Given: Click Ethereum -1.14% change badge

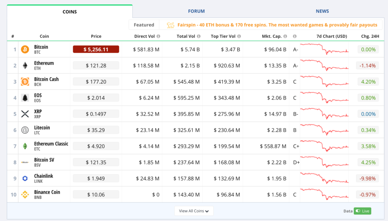Looking at the screenshot, I should (x=368, y=65).
